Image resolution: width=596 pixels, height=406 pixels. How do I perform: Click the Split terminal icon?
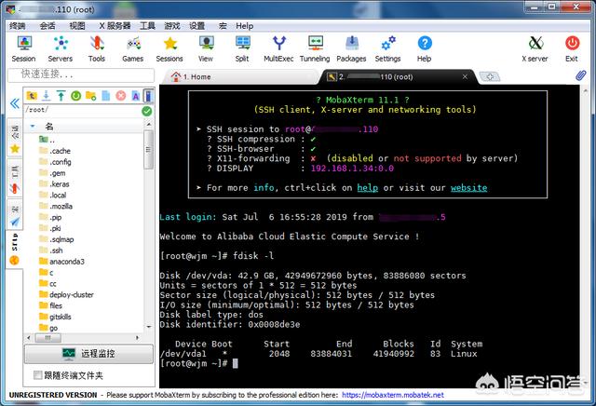point(242,48)
